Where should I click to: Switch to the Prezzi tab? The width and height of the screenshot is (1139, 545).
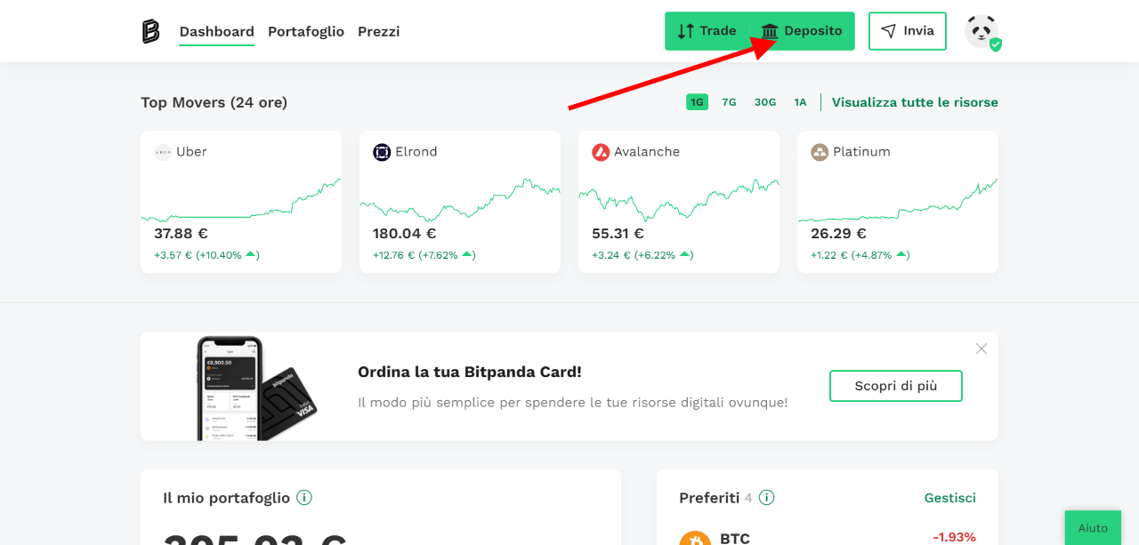pyautogui.click(x=378, y=31)
